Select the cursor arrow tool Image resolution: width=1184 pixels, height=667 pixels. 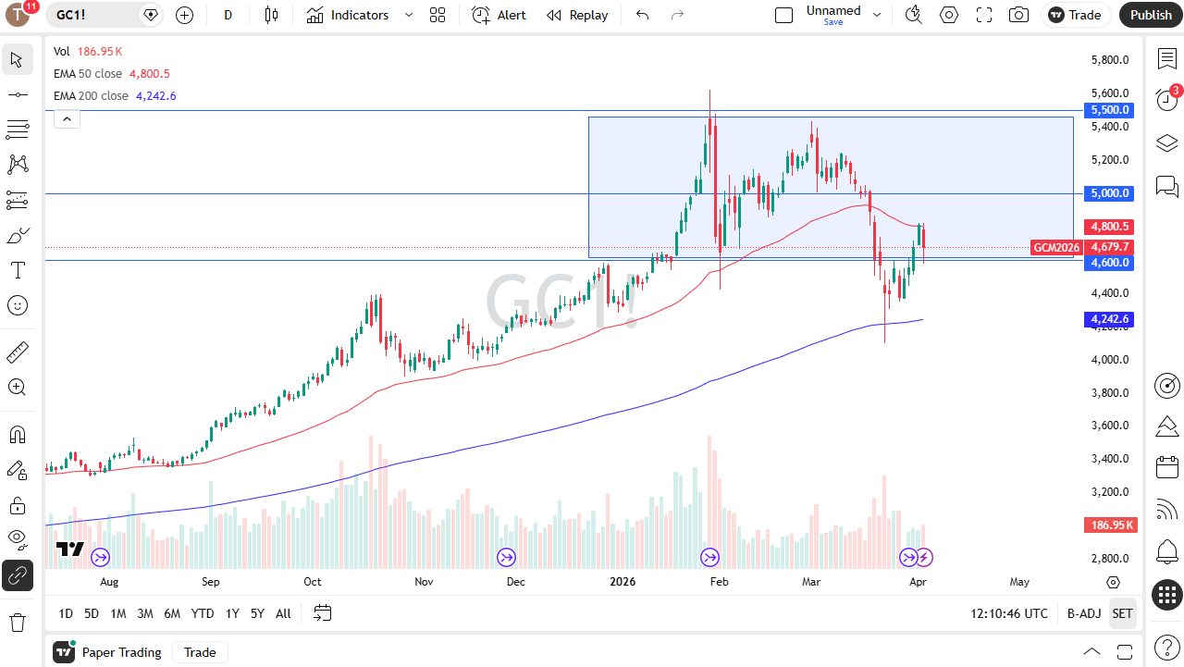(17, 60)
